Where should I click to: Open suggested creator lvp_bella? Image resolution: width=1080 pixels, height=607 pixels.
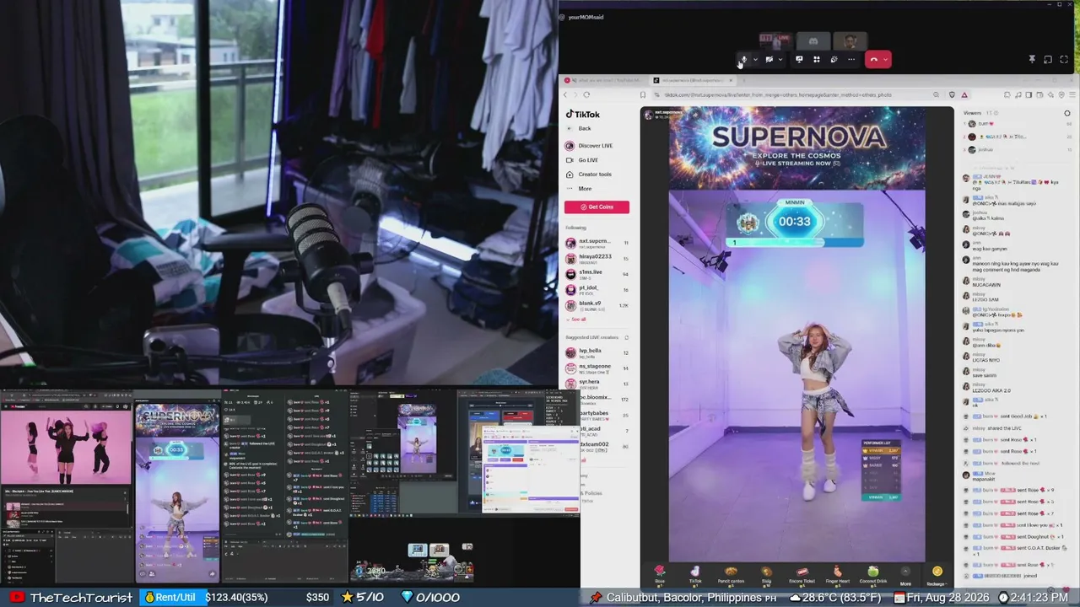(597, 352)
